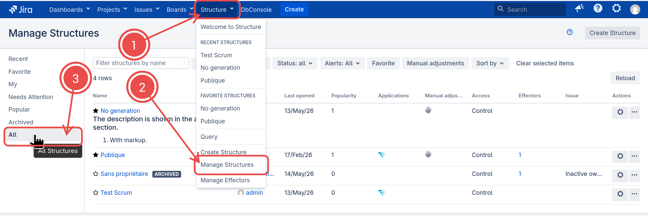Open the Jira administration gear icon
The width and height of the screenshot is (648, 216).
pos(617,8)
